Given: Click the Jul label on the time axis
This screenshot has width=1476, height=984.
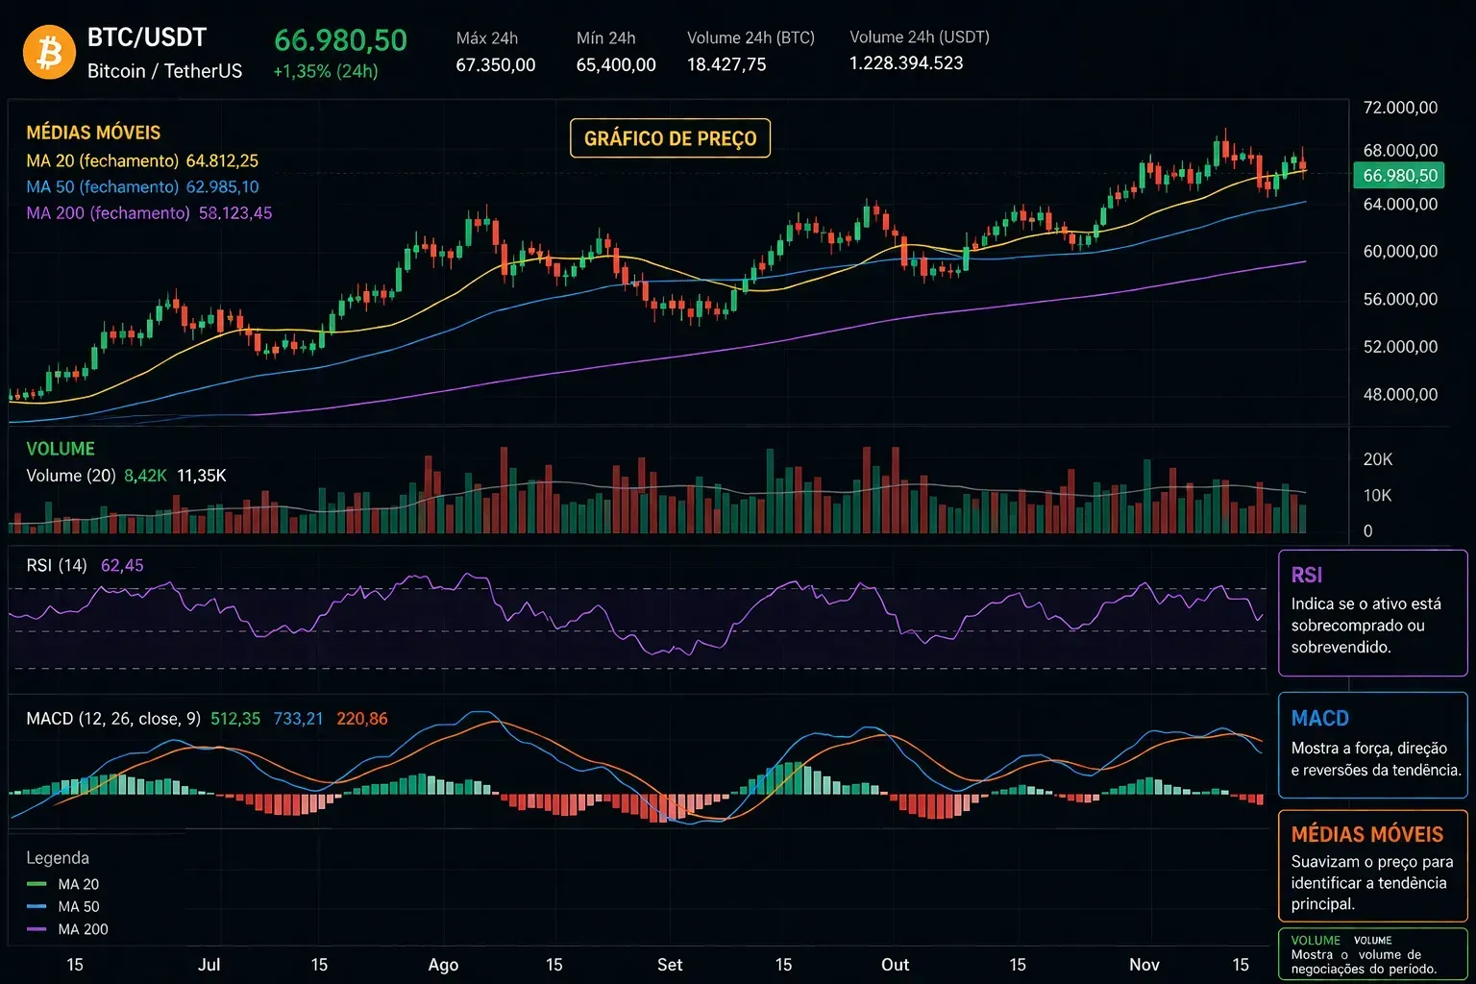Looking at the screenshot, I should tap(209, 965).
